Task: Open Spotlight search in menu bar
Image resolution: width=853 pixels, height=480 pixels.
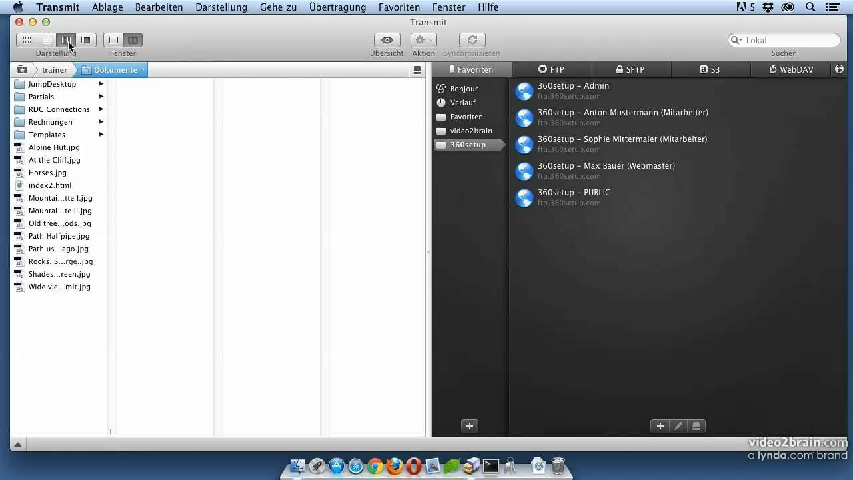Action: [x=810, y=7]
